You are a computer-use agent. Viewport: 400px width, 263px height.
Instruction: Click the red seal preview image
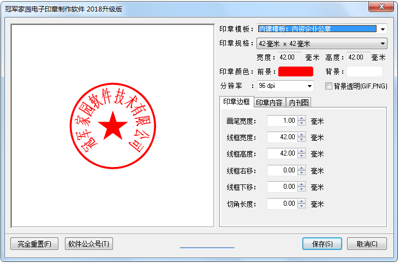tap(113, 125)
